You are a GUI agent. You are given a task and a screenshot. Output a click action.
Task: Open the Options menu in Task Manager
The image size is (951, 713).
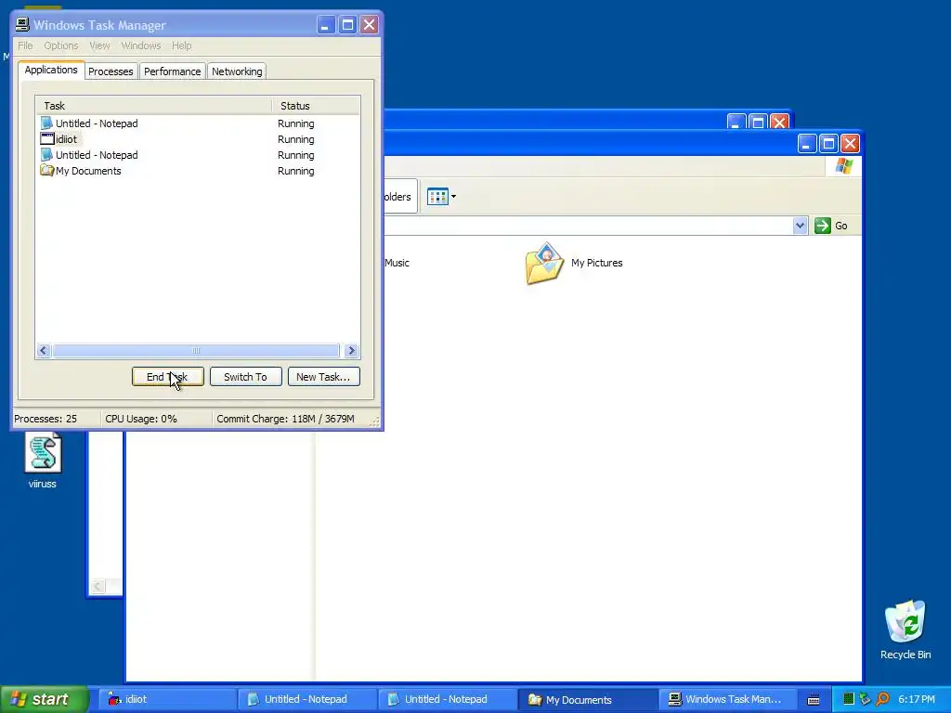tap(60, 45)
